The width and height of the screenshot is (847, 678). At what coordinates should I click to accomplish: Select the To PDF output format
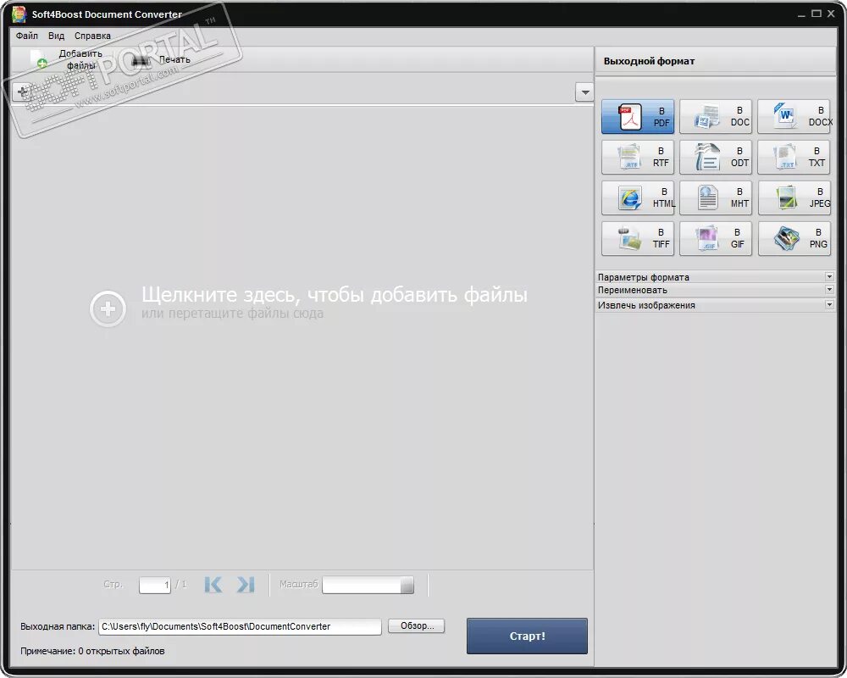(638, 116)
